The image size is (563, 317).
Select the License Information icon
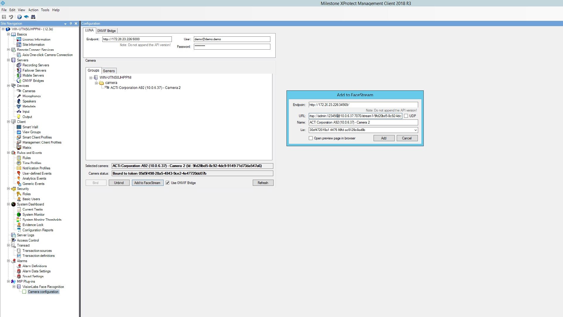19,39
